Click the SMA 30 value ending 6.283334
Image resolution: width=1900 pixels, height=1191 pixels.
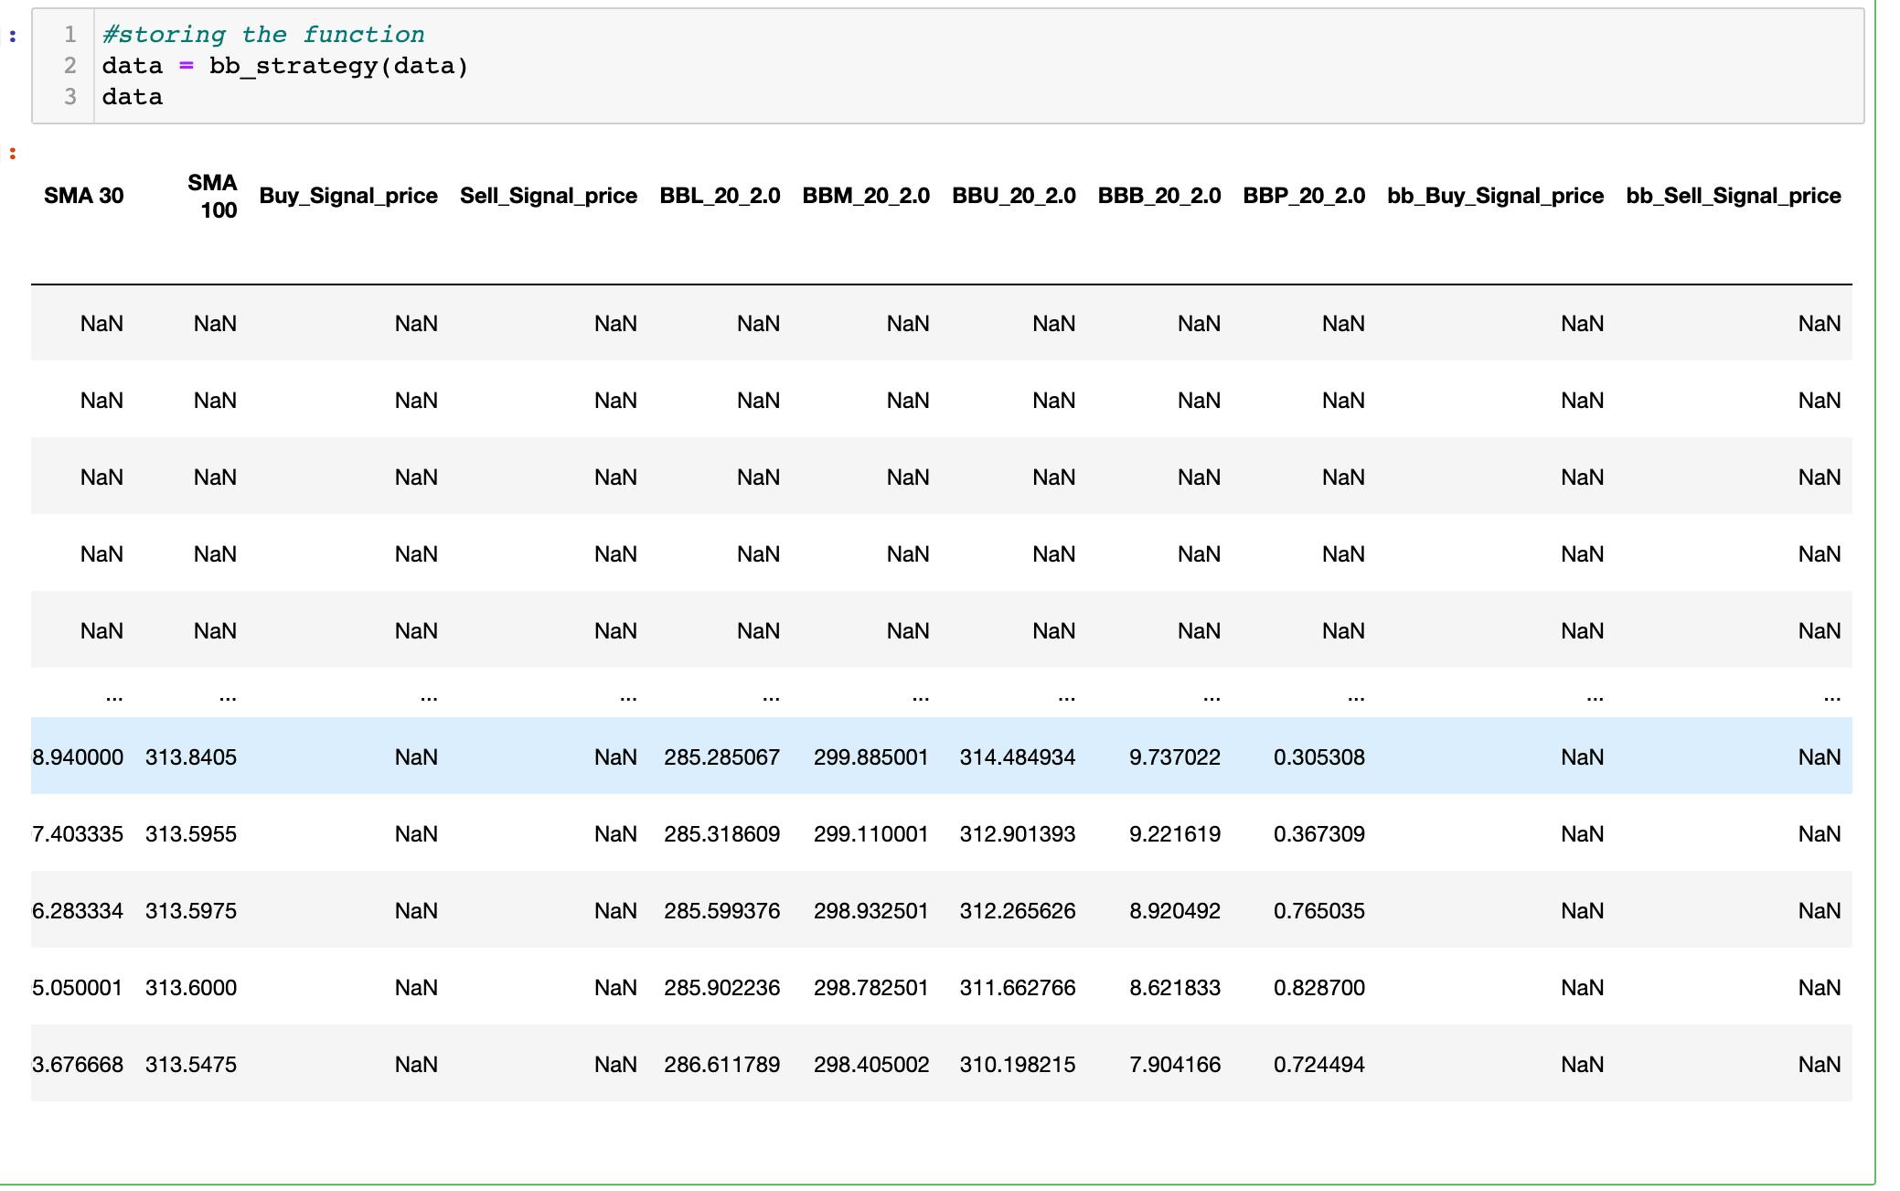78,911
